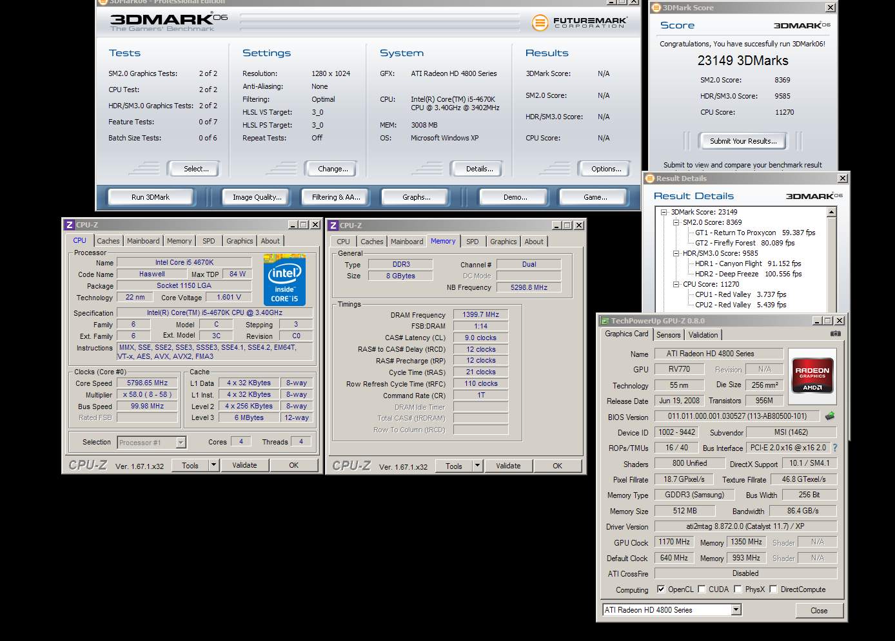Switch to the Sensors tab in GPU-Z

click(668, 335)
